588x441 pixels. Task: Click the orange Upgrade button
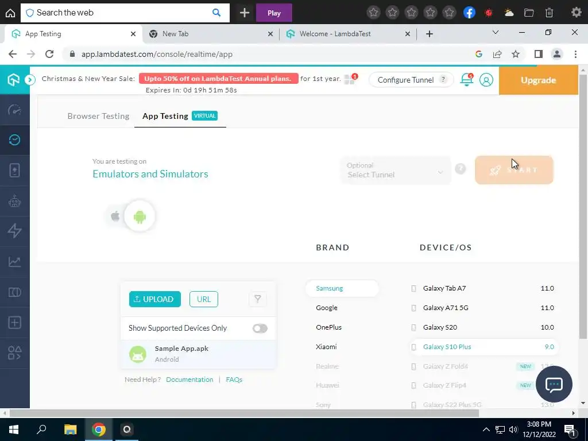[x=538, y=80]
